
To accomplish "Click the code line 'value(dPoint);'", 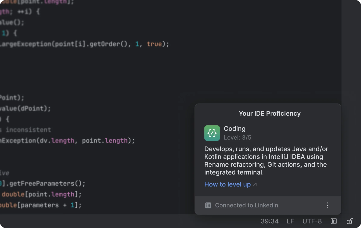I will (x=25, y=108).
